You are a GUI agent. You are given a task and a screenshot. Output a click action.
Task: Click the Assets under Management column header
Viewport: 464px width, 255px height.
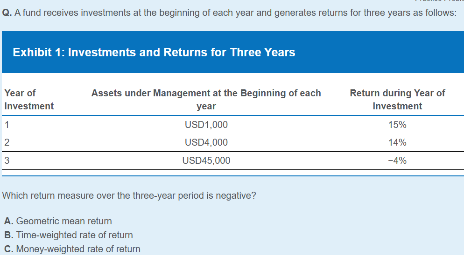[x=206, y=100]
